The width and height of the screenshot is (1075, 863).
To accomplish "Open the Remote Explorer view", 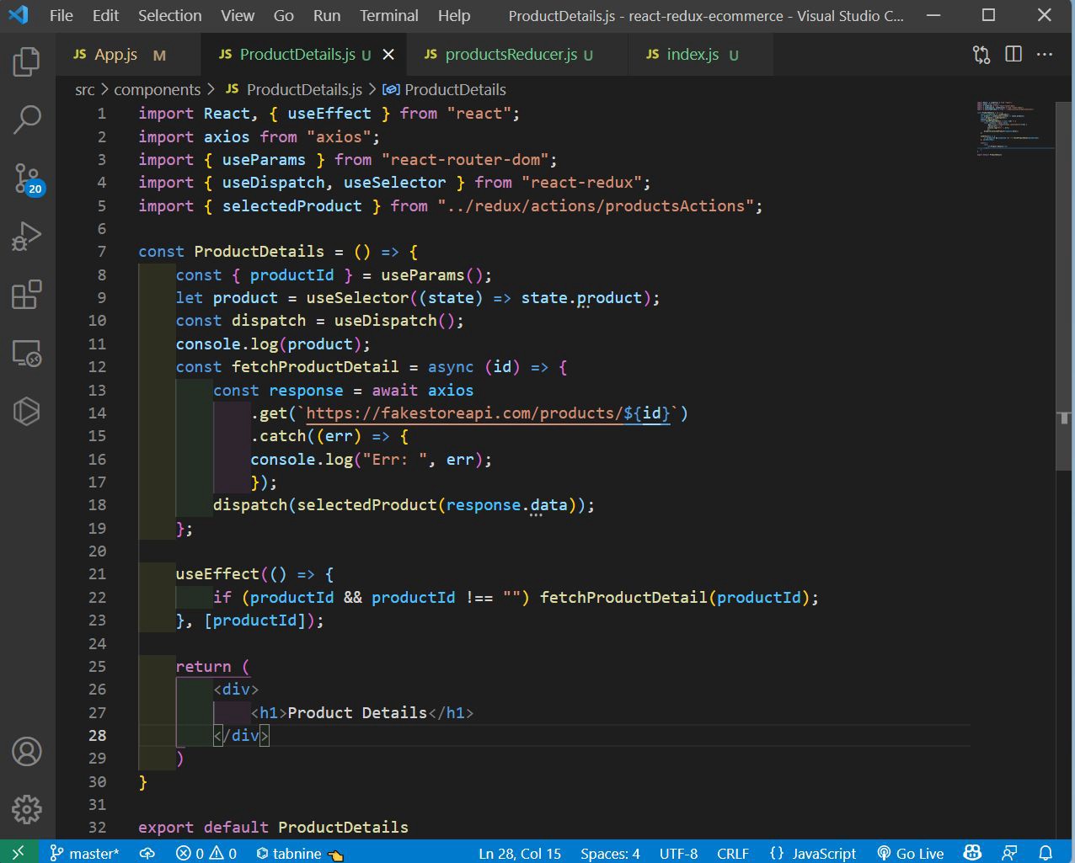I will (27, 353).
